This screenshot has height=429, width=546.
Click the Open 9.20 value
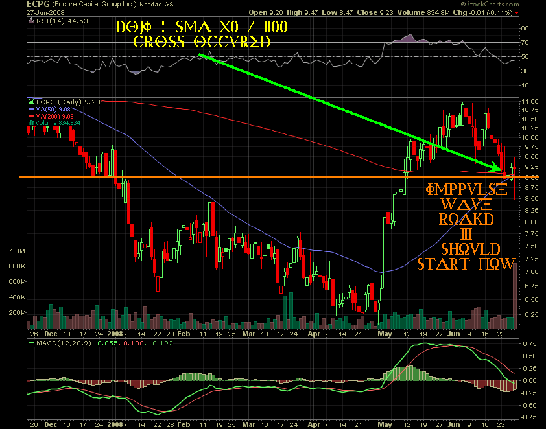[x=266, y=12]
